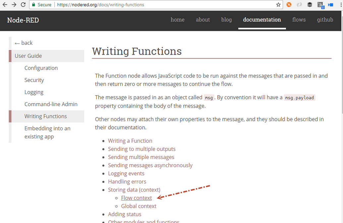The width and height of the screenshot is (343, 223).
Task: Click the Sending messages asynchronously link
Action: (x=150, y=165)
